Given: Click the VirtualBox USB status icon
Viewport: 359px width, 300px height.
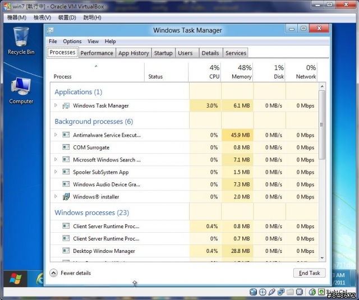Looking at the screenshot, I should click(271, 292).
